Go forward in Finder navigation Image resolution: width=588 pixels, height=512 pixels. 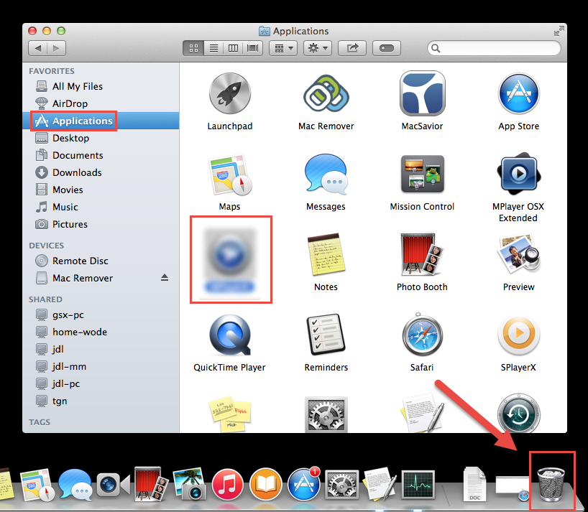tap(56, 48)
